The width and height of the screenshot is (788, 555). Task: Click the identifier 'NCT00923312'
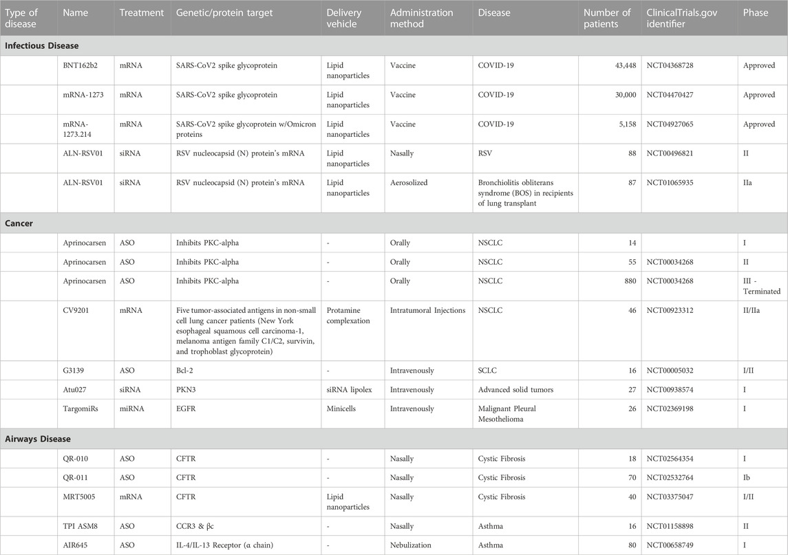pos(670,310)
